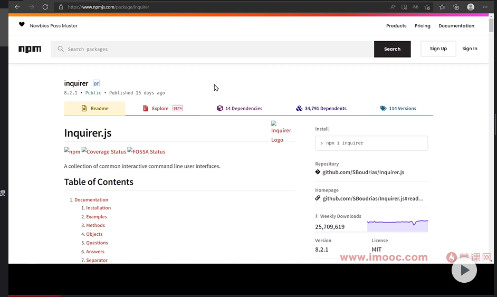
Task: Click the Inquirer Logo broken image
Action: [x=281, y=132]
